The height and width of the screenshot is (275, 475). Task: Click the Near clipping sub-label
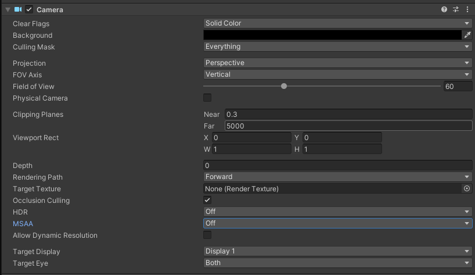pos(211,115)
